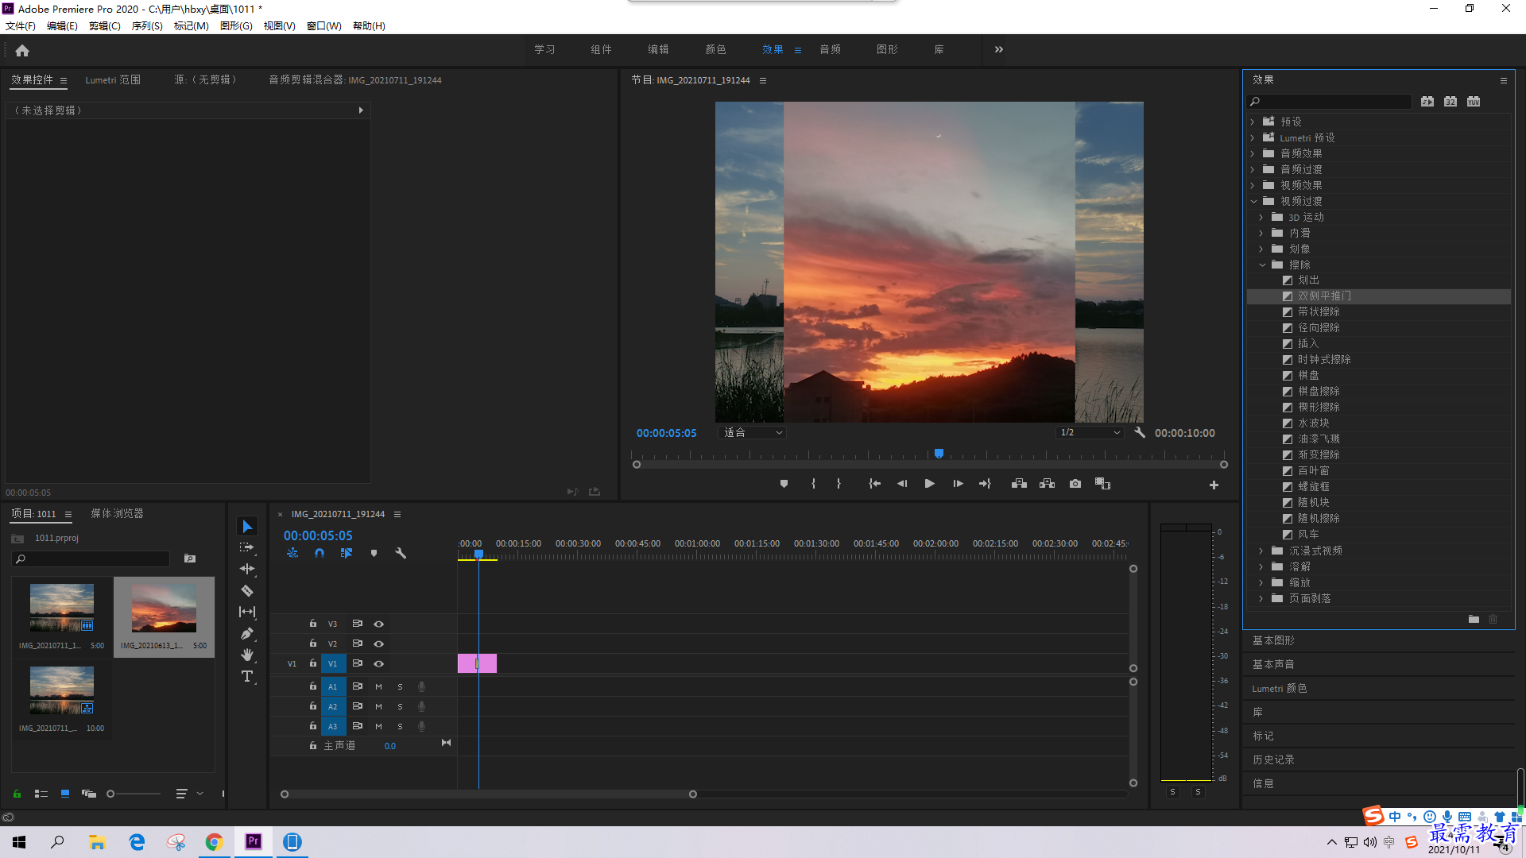
Task: Adjust project panel thumbnail zoom slider
Action: pyautogui.click(x=110, y=794)
